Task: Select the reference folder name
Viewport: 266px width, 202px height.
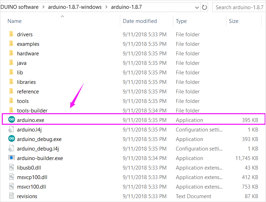Action: point(28,92)
